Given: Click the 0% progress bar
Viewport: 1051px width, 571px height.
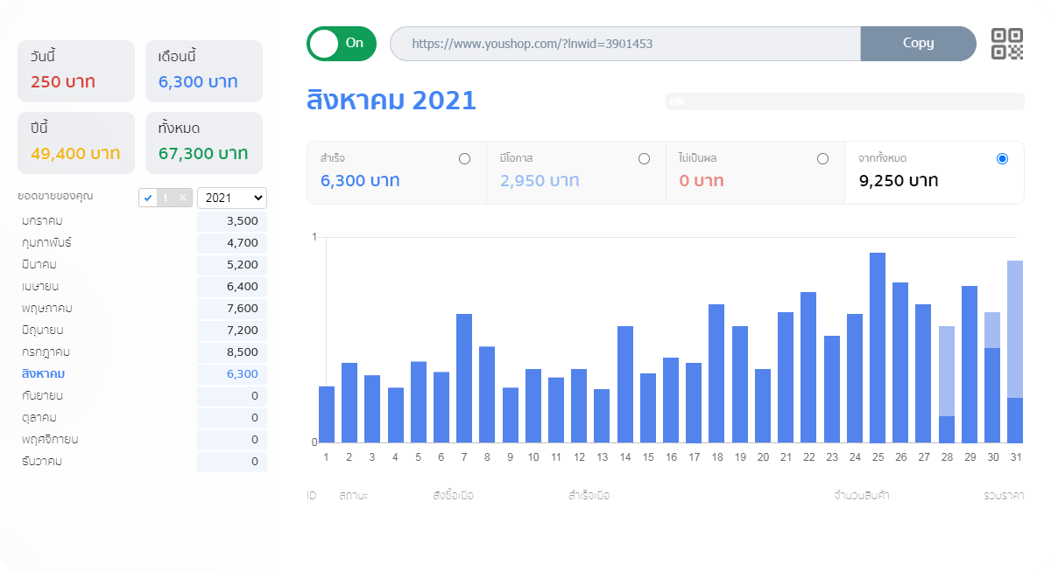Looking at the screenshot, I should click(844, 101).
